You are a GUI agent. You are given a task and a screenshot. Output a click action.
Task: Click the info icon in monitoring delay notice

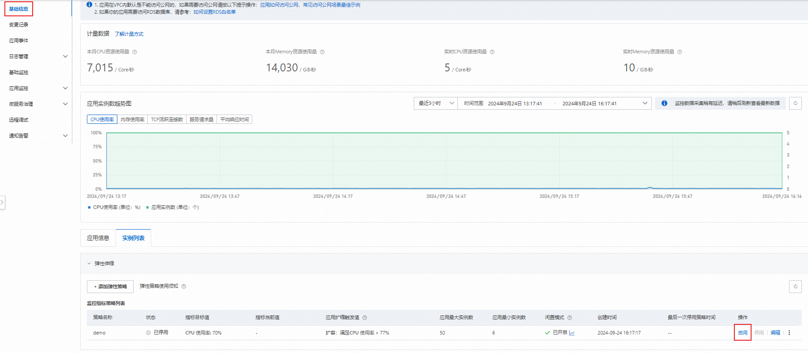pos(664,103)
